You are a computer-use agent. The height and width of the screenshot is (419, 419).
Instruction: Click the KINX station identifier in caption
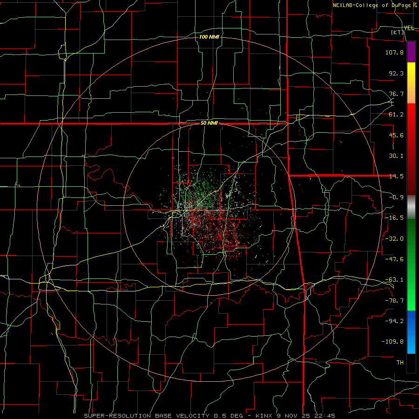click(x=264, y=416)
